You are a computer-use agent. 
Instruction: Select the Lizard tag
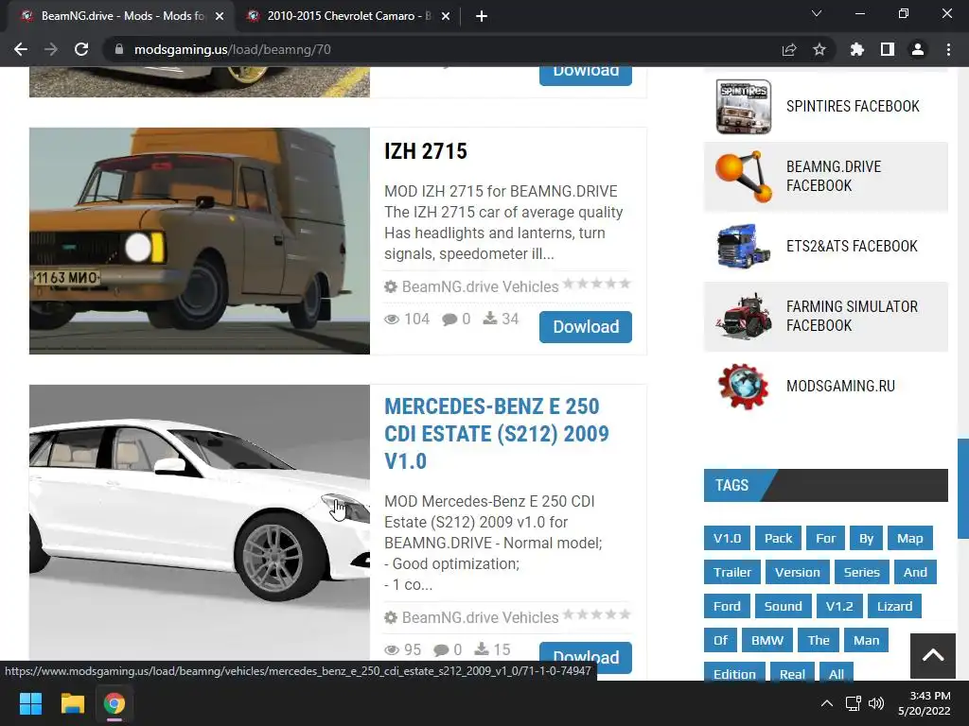[894, 606]
